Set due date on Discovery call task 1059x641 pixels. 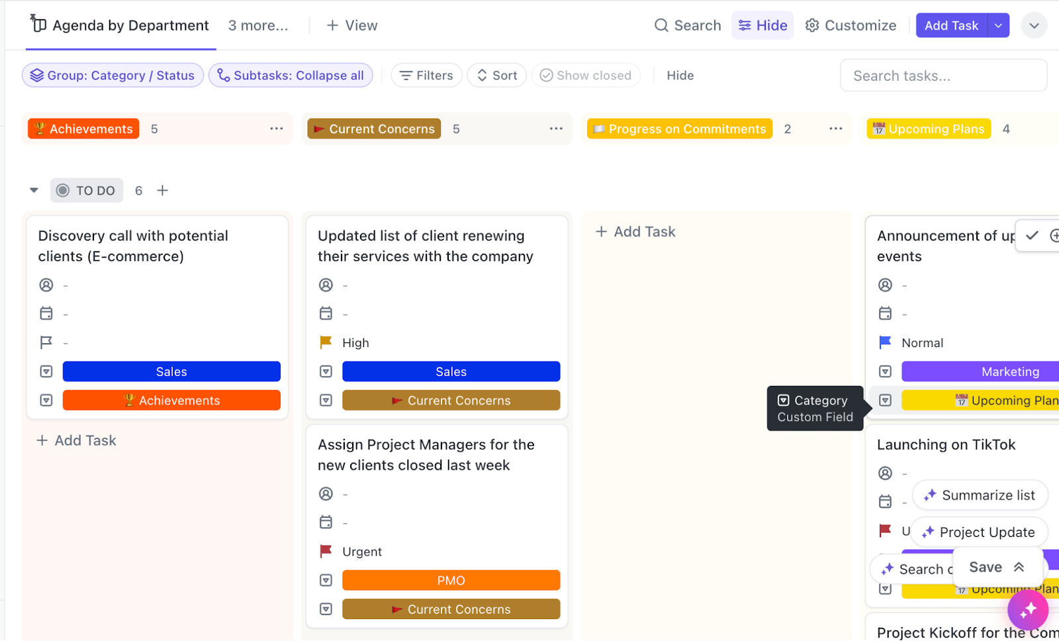click(x=46, y=314)
